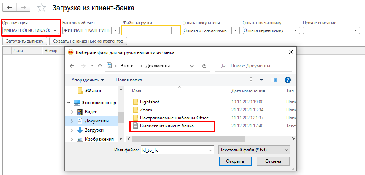Viewport: 365px width, 175px height.
Task: Go back in the file dialog
Action: click(x=72, y=66)
